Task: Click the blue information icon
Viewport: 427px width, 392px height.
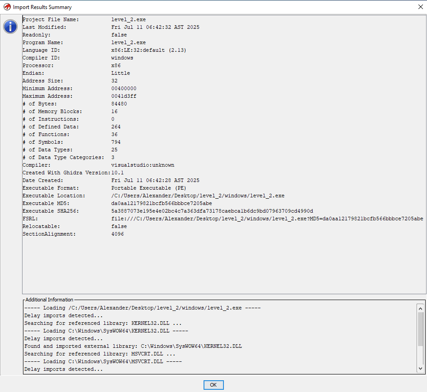Action: point(10,27)
